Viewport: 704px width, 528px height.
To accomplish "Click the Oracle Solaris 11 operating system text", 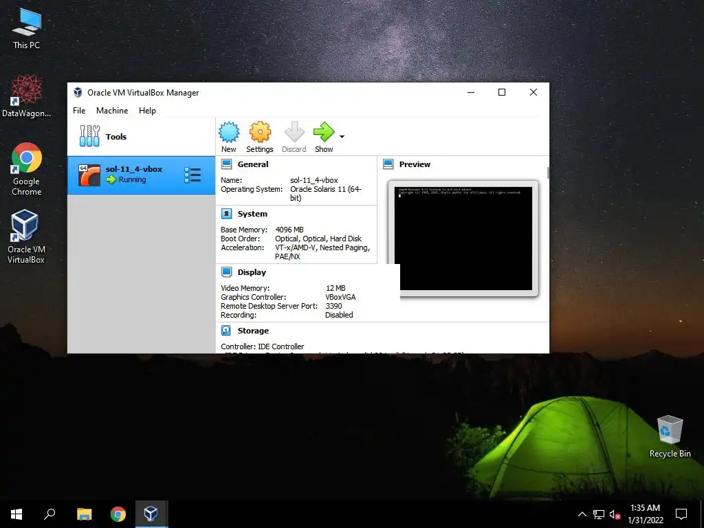I will (x=325, y=193).
